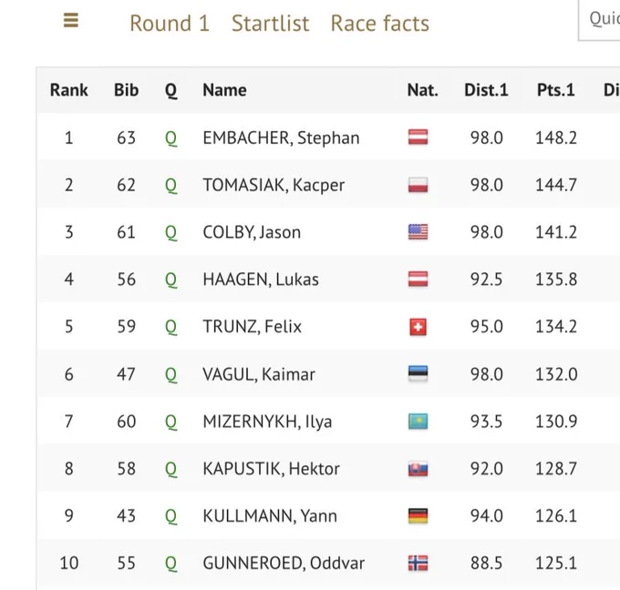Sort by the Dist.1 column header
620x590 pixels.
tap(486, 90)
